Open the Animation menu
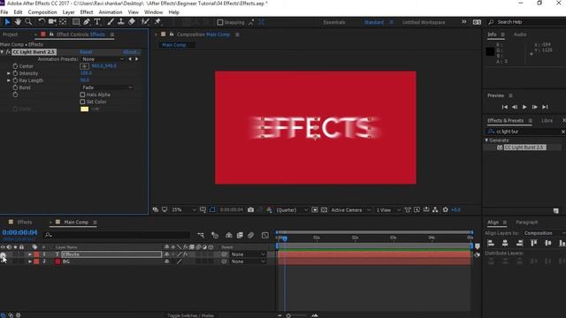 (x=111, y=12)
